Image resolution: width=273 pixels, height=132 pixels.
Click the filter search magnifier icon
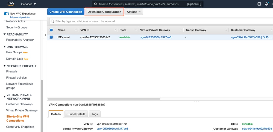(52, 21)
